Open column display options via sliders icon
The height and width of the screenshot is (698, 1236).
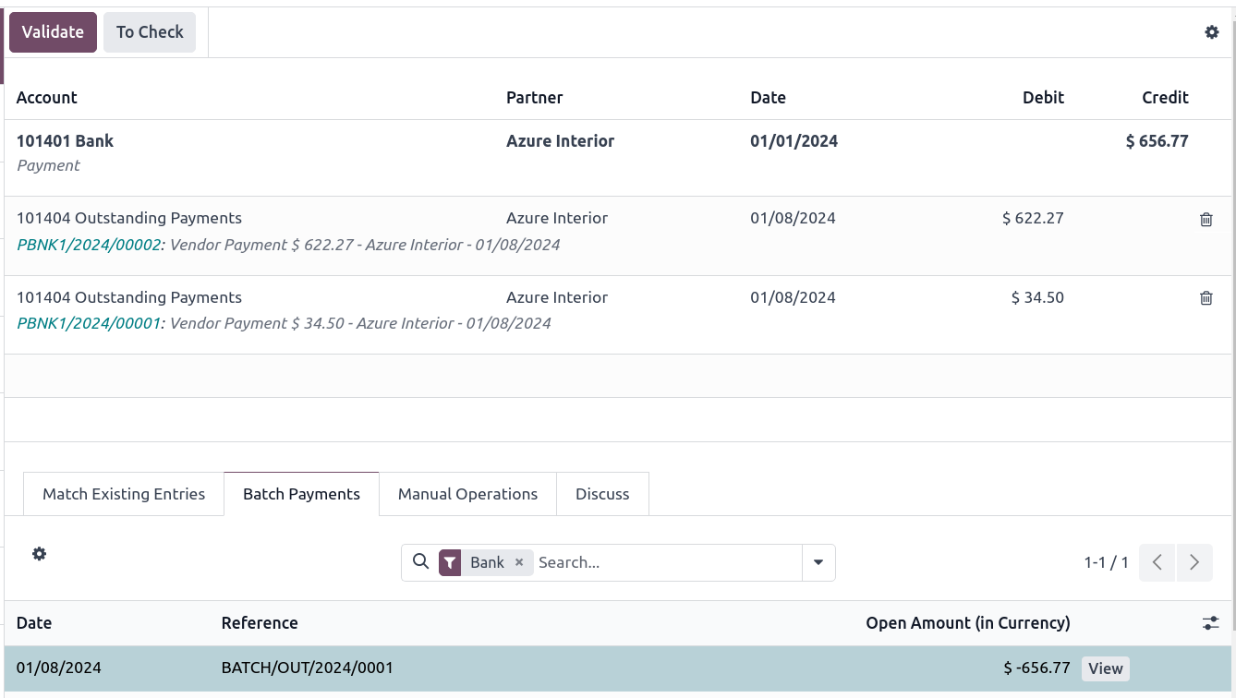(1211, 623)
